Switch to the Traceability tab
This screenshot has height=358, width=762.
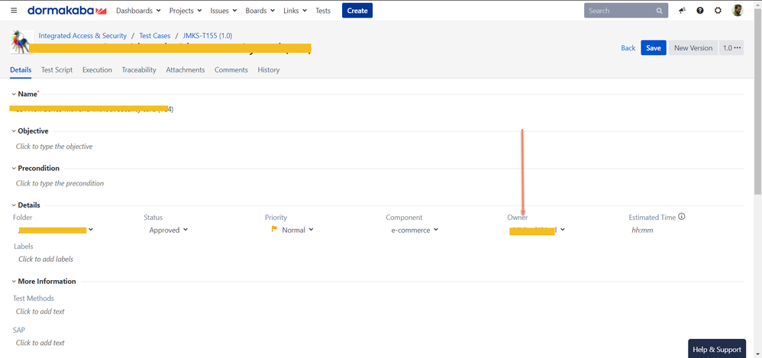pyautogui.click(x=139, y=70)
